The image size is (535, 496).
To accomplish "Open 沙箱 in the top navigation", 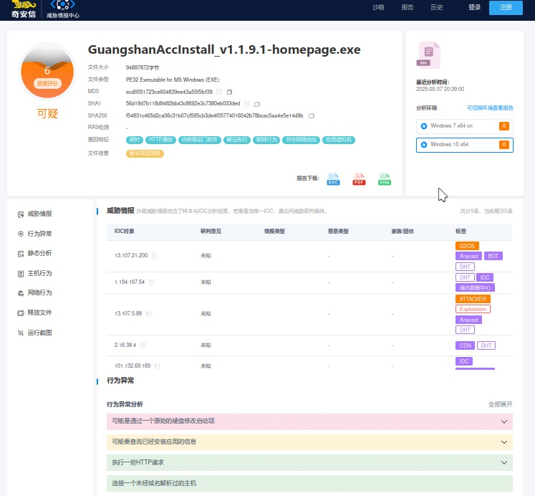I will click(378, 8).
